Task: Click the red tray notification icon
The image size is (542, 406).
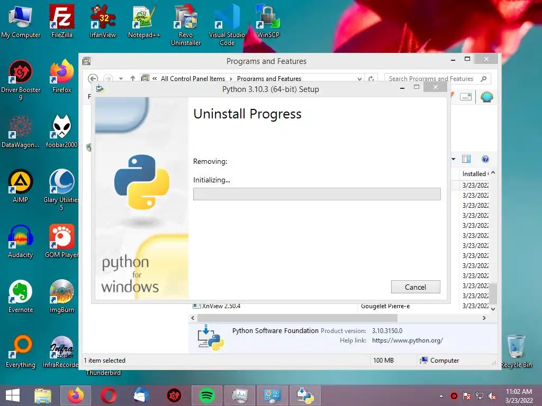Action: click(x=454, y=396)
